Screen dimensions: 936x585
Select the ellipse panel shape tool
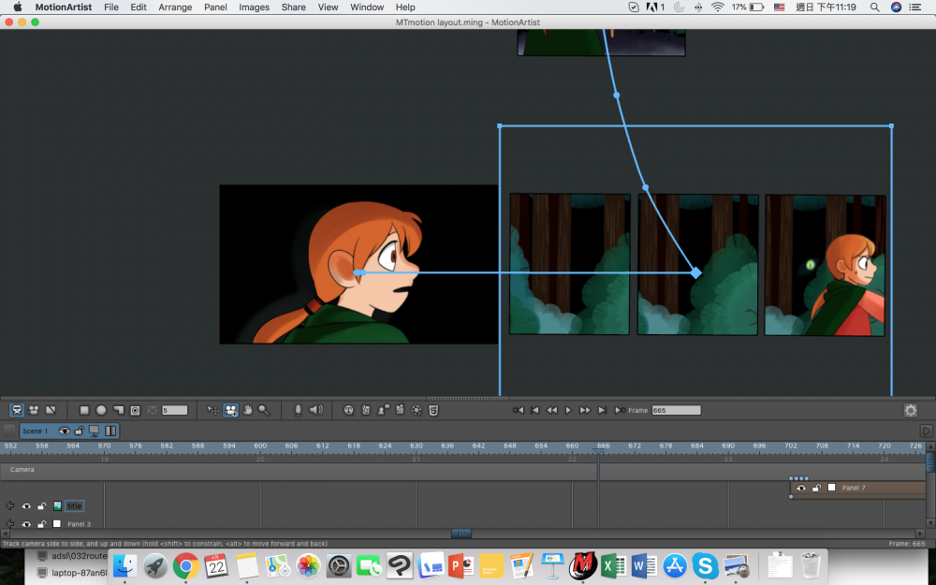click(101, 410)
